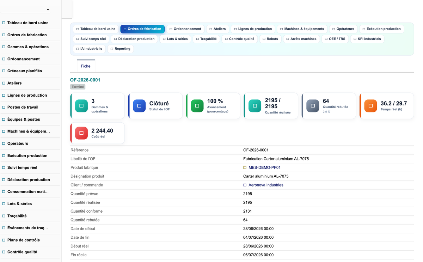423x262 pixels.
Task: Open the Exécution production navigation pill
Action: click(382, 29)
